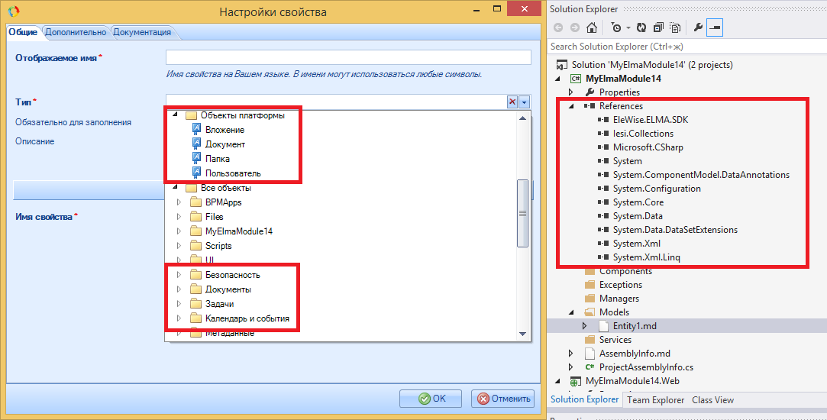Viewport: 827px width, 420px height.
Task: Click the Отображаемое имя input field
Action: pos(347,58)
